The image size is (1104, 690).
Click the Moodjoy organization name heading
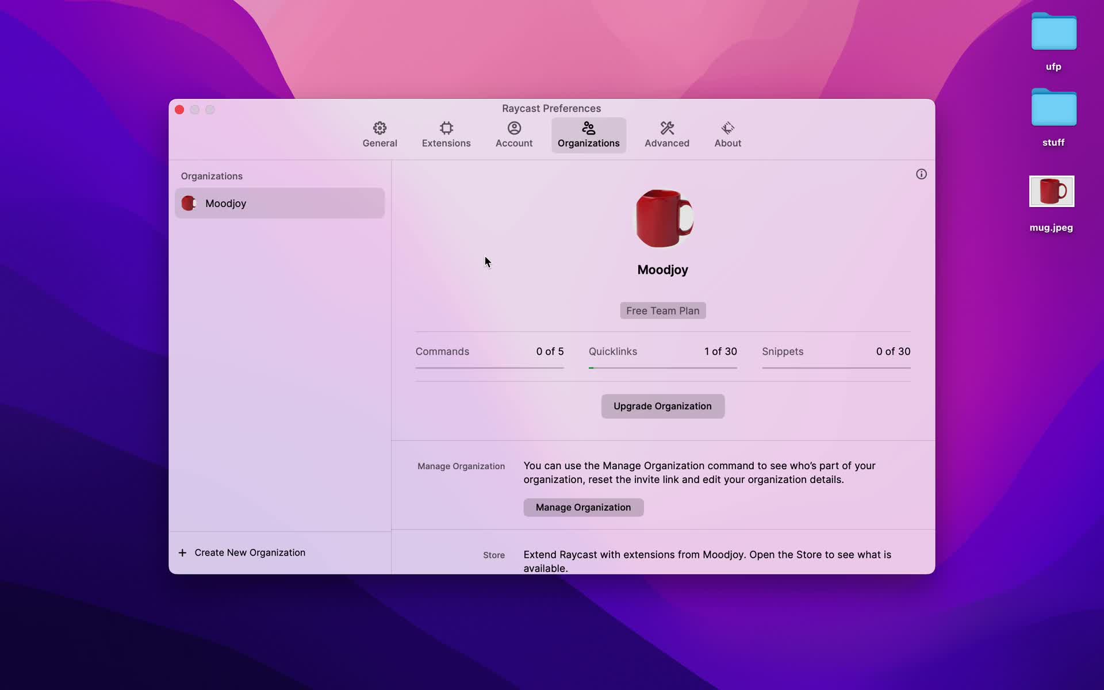(x=662, y=270)
